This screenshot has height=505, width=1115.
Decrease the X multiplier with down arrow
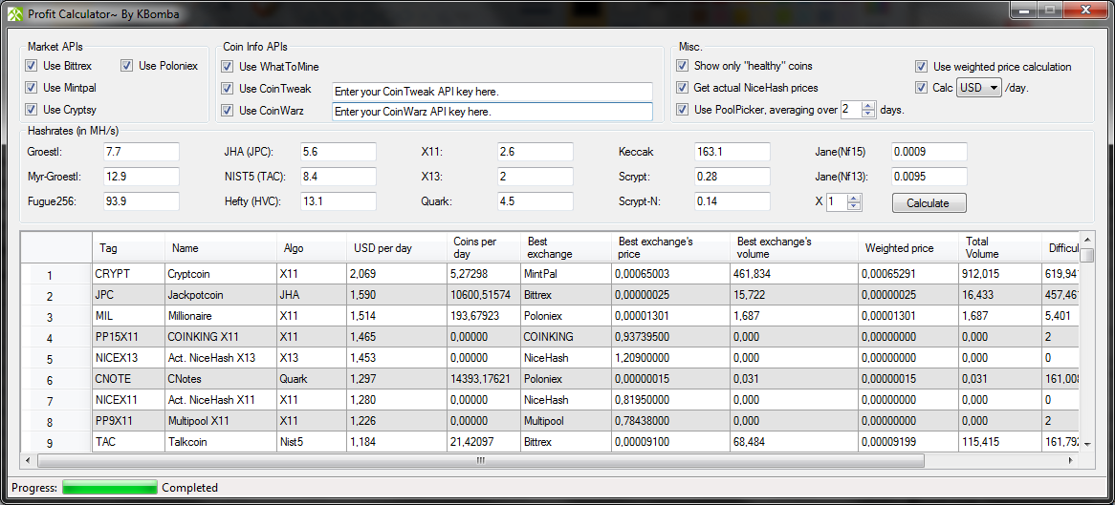coord(854,207)
